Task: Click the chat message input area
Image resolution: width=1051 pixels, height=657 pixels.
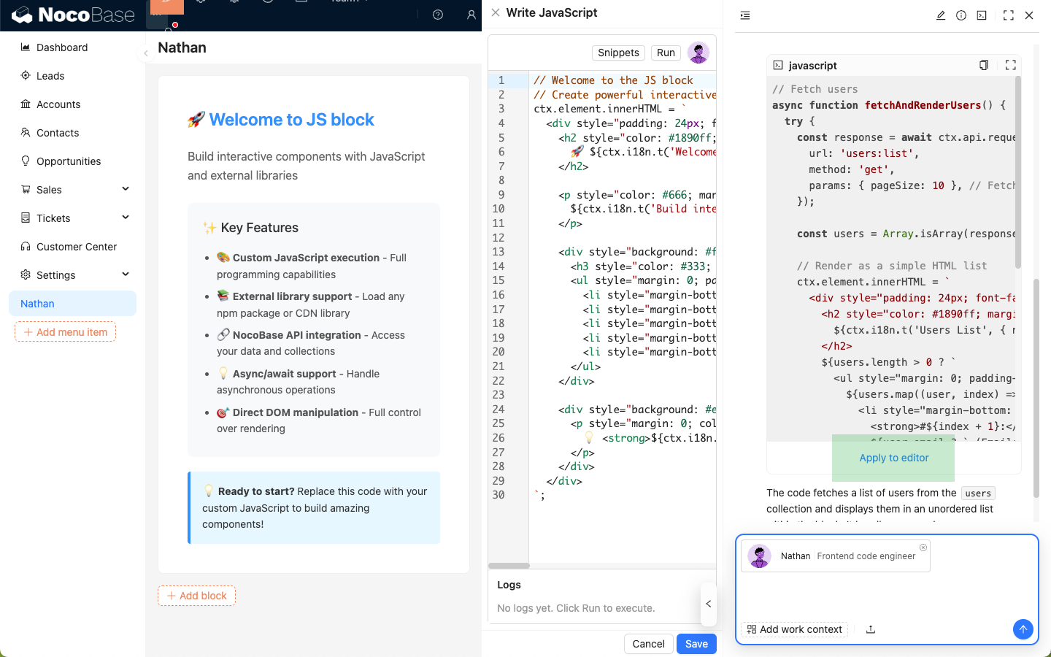Action: pyautogui.click(x=886, y=595)
